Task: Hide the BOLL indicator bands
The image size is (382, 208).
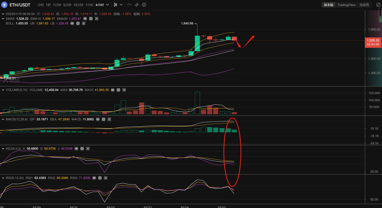Action: (72, 23)
